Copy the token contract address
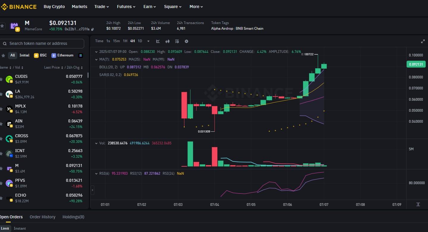Viewport: 428px width, 232px height. (x=93, y=29)
